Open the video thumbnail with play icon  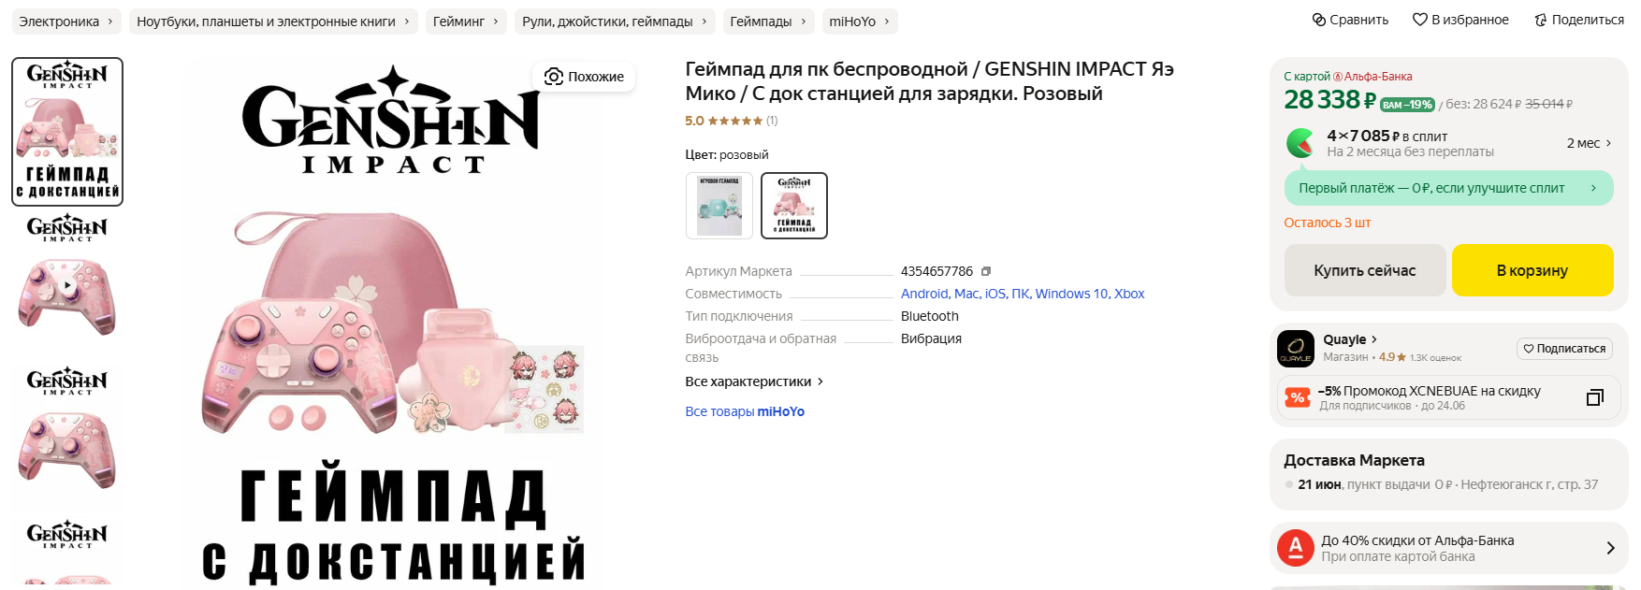67,285
